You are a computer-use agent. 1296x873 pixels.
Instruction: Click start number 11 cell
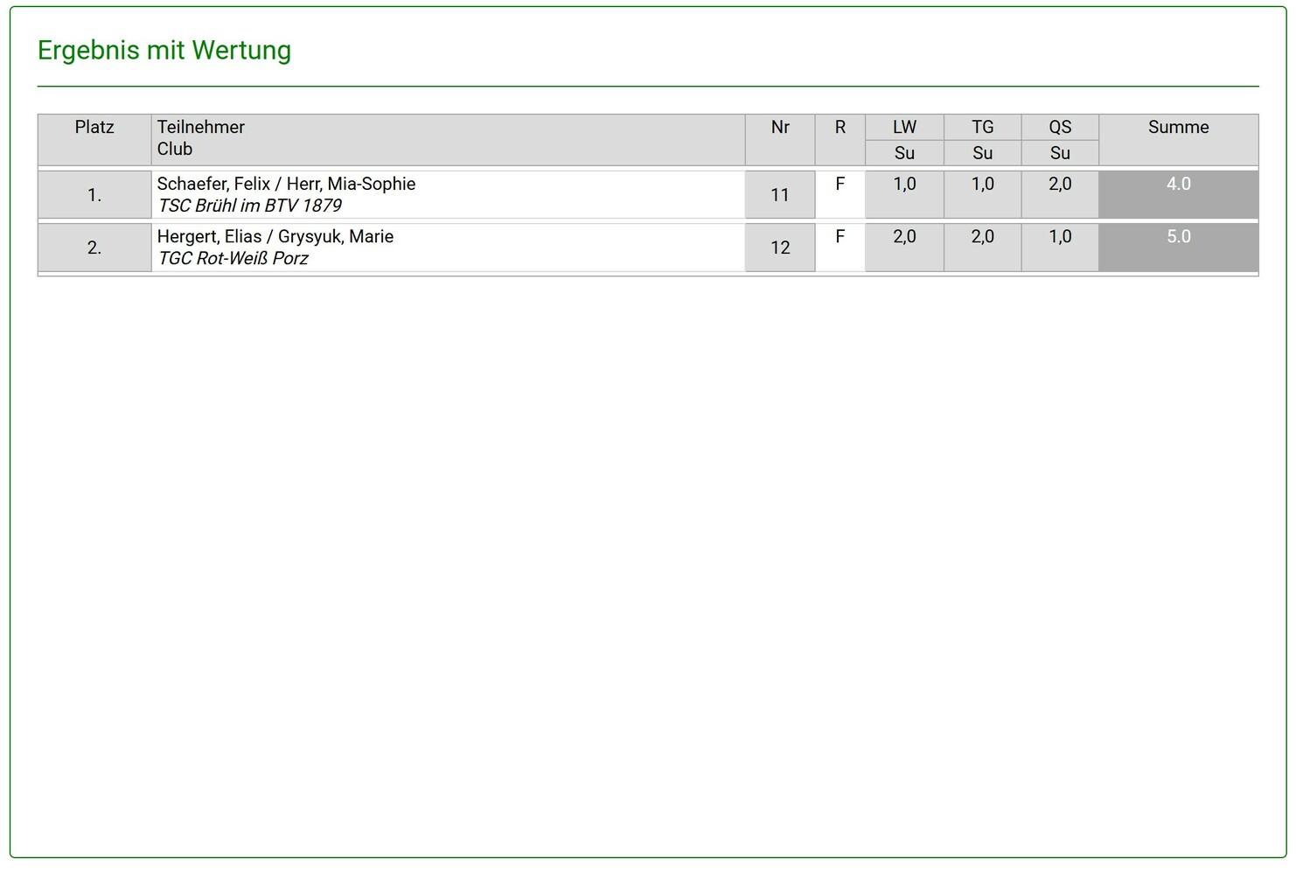(x=780, y=195)
